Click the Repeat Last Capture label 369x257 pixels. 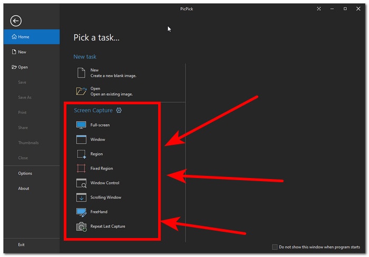[108, 226]
